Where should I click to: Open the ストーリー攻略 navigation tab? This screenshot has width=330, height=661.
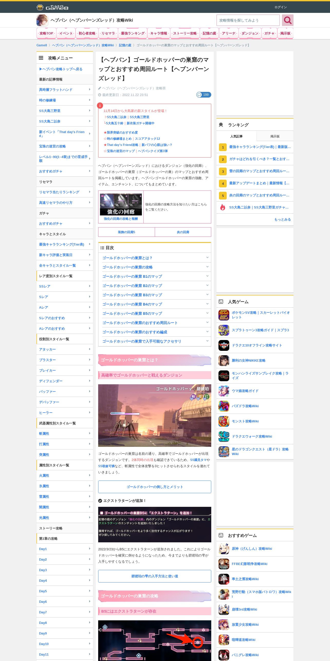[x=185, y=33]
